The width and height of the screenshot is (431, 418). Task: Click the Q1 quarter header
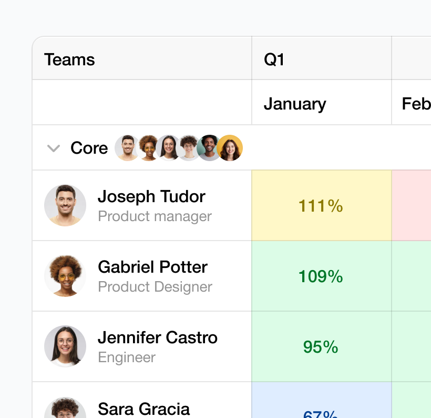click(x=274, y=59)
